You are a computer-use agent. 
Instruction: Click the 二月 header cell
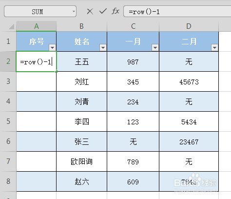(x=189, y=41)
